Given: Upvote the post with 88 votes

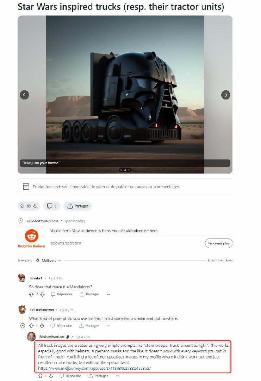Looking at the screenshot, I should tap(22, 206).
